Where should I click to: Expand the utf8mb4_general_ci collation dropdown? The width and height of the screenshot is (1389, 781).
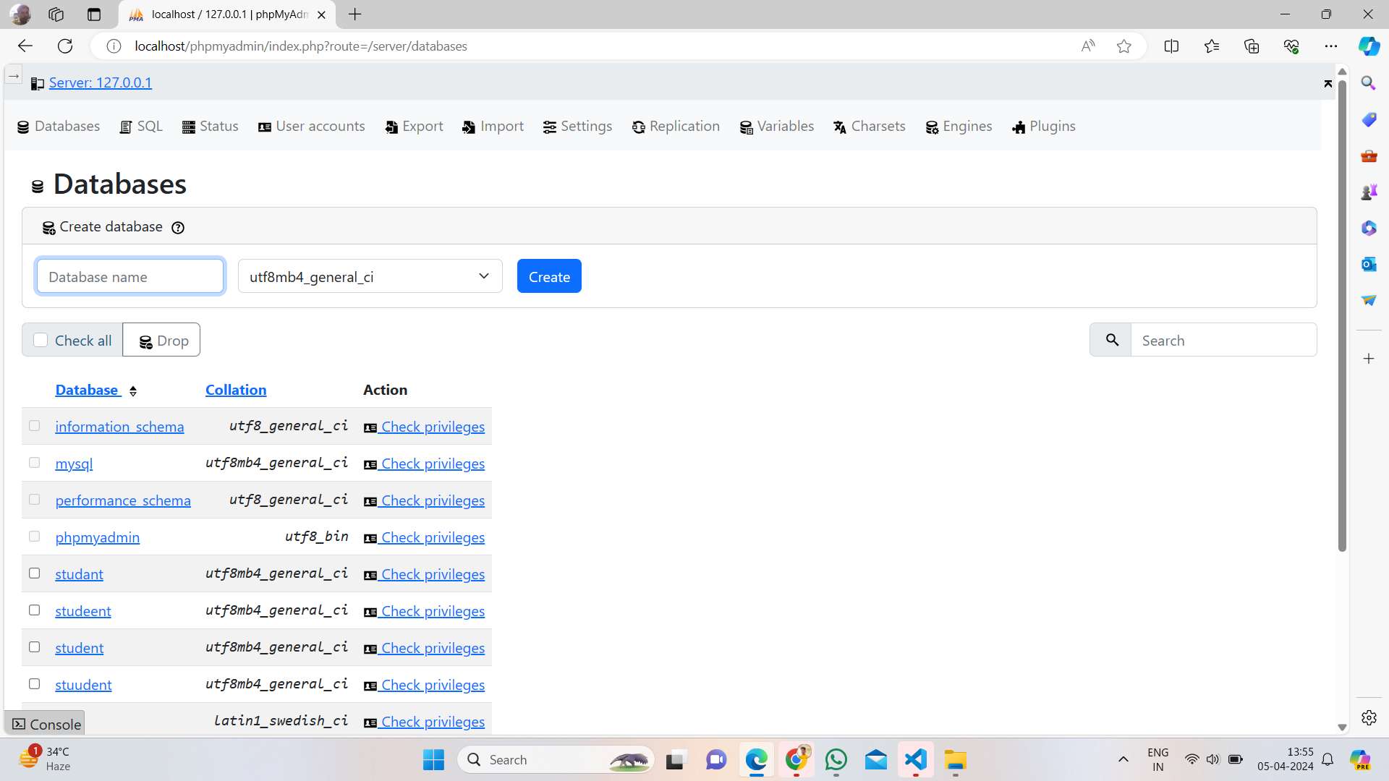pyautogui.click(x=483, y=276)
